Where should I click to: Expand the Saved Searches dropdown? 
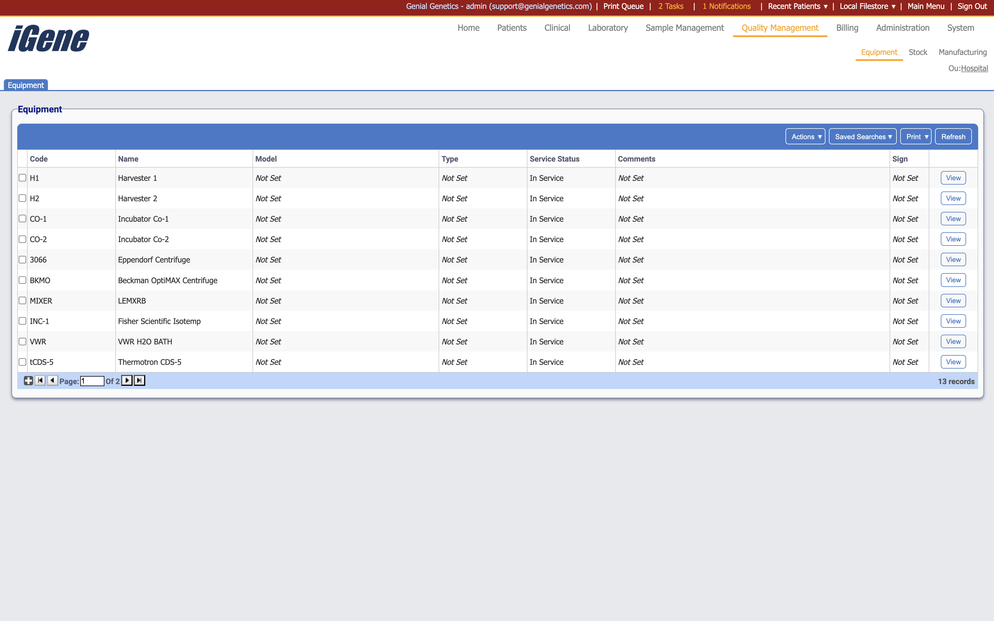[863, 137]
